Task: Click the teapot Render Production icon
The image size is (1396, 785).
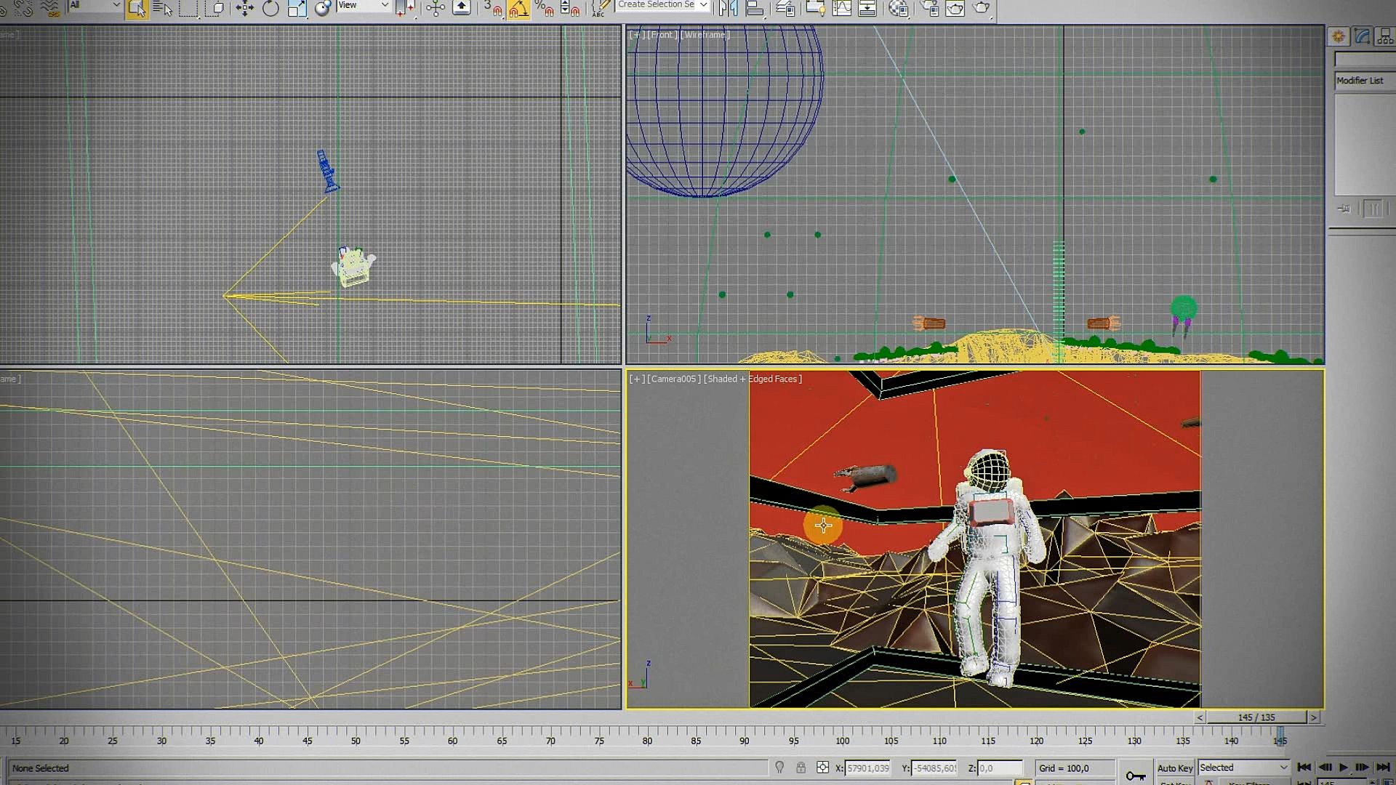Action: [981, 8]
